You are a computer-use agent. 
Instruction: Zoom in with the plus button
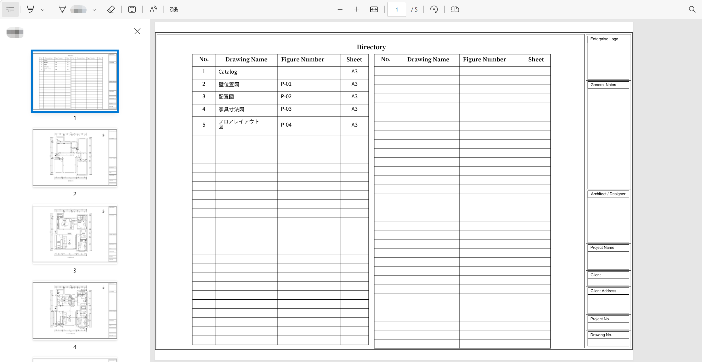click(357, 9)
